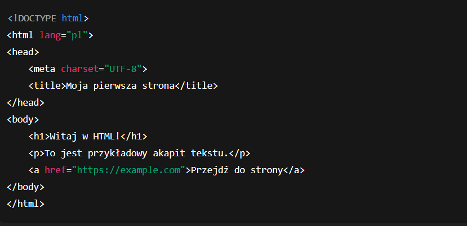Click the closing html tag
Screen dimensions: 467x226
25,203
